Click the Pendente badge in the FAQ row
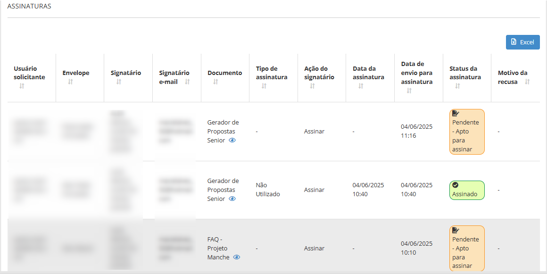 (x=467, y=249)
